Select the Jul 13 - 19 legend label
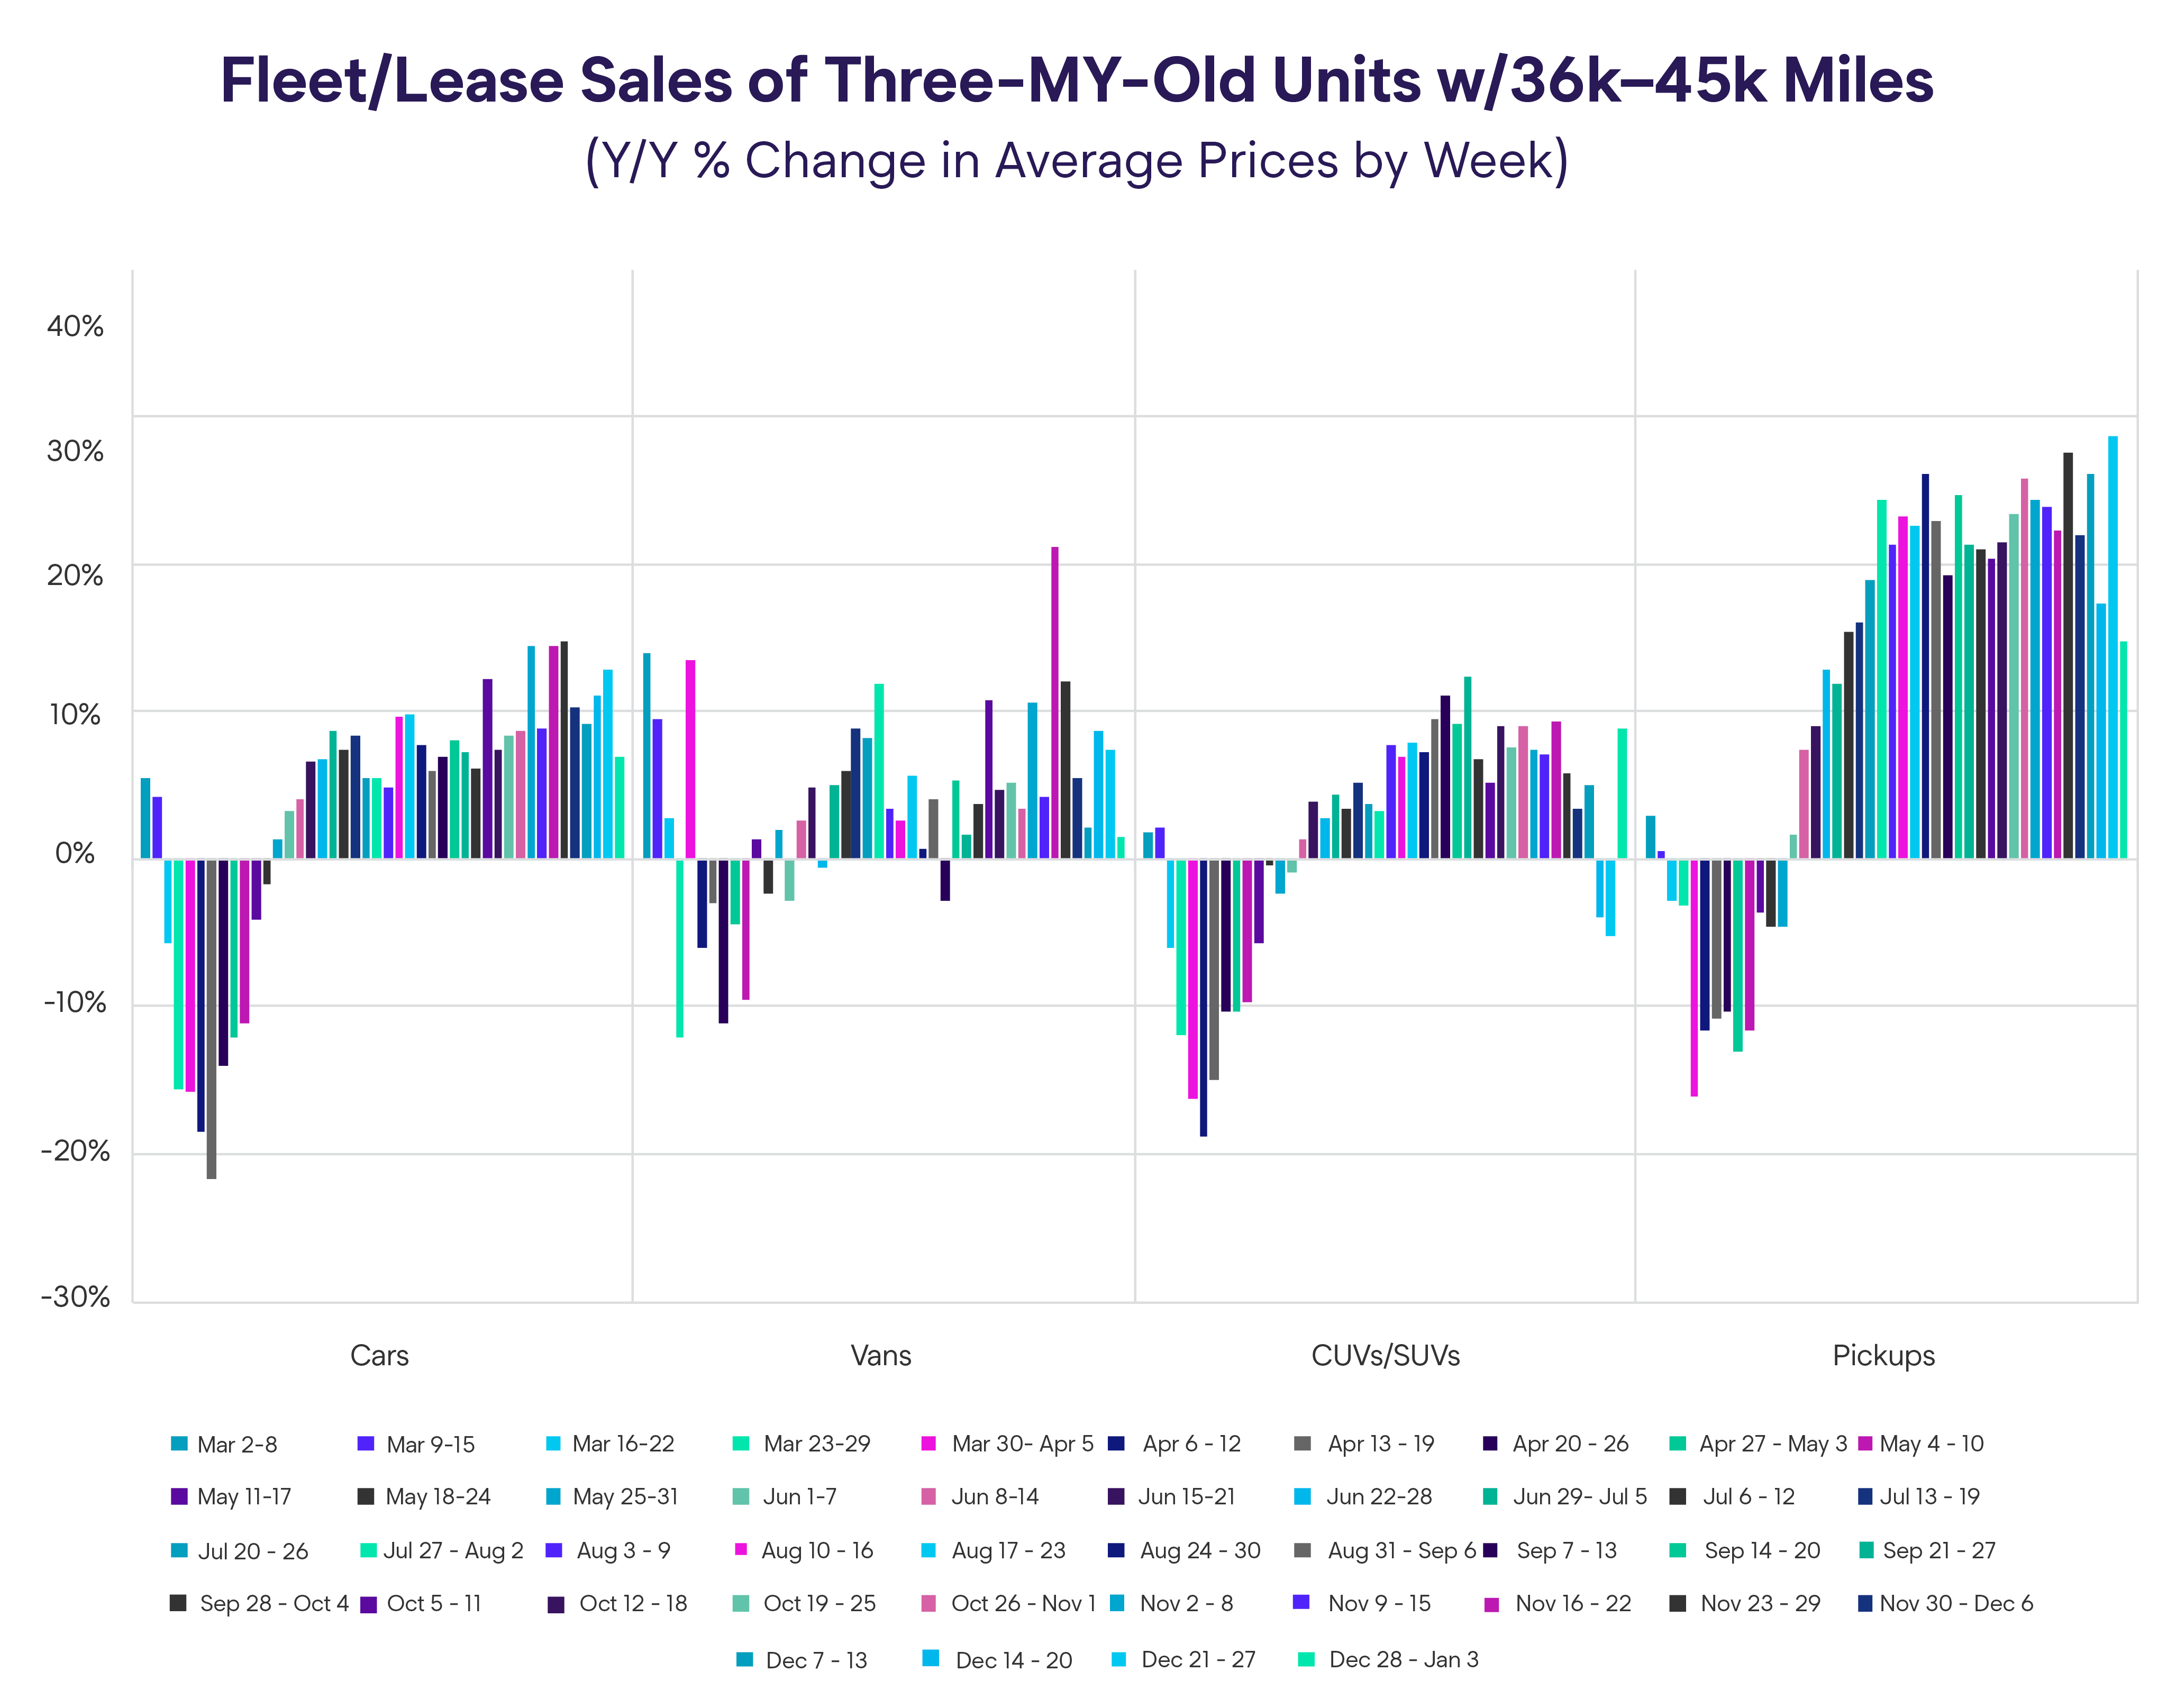 (1929, 1497)
